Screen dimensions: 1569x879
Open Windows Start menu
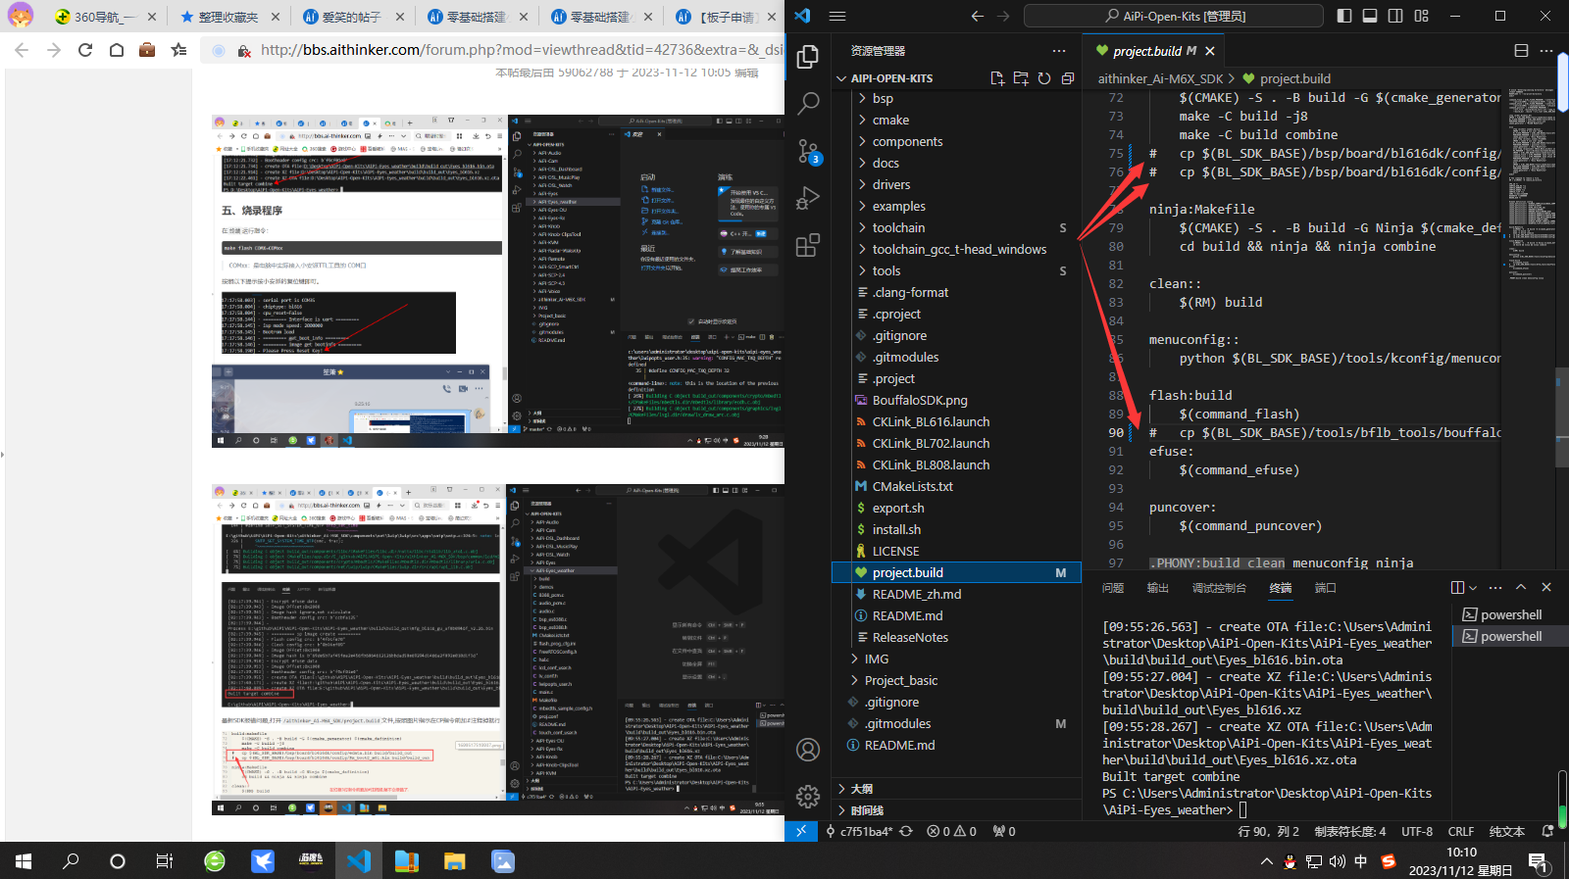(x=24, y=860)
